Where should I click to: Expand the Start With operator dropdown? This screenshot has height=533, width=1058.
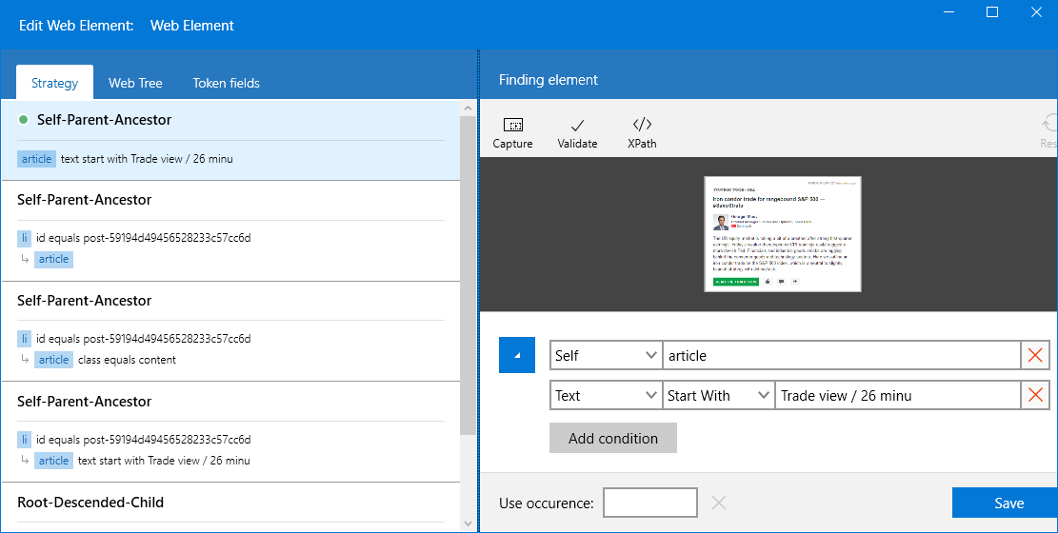pos(718,396)
